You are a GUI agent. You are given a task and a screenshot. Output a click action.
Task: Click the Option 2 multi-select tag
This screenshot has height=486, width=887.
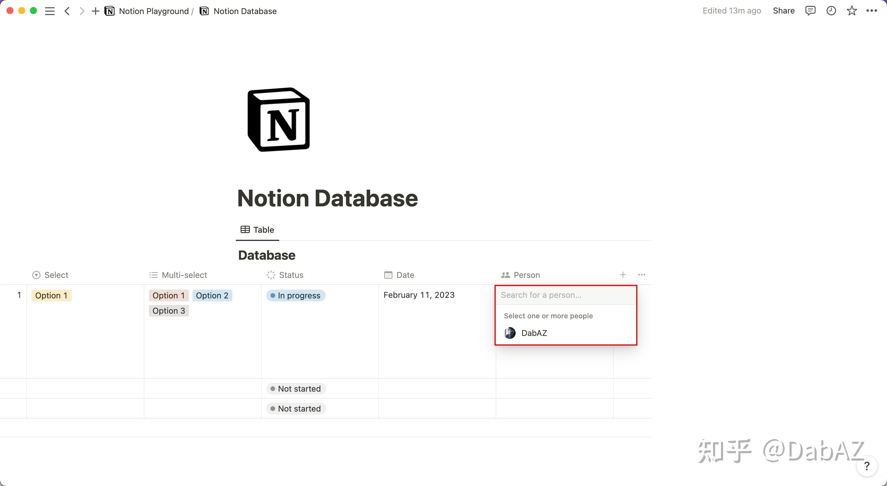click(212, 295)
